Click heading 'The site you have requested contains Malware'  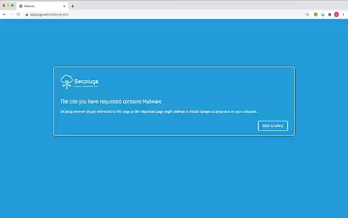(x=111, y=101)
